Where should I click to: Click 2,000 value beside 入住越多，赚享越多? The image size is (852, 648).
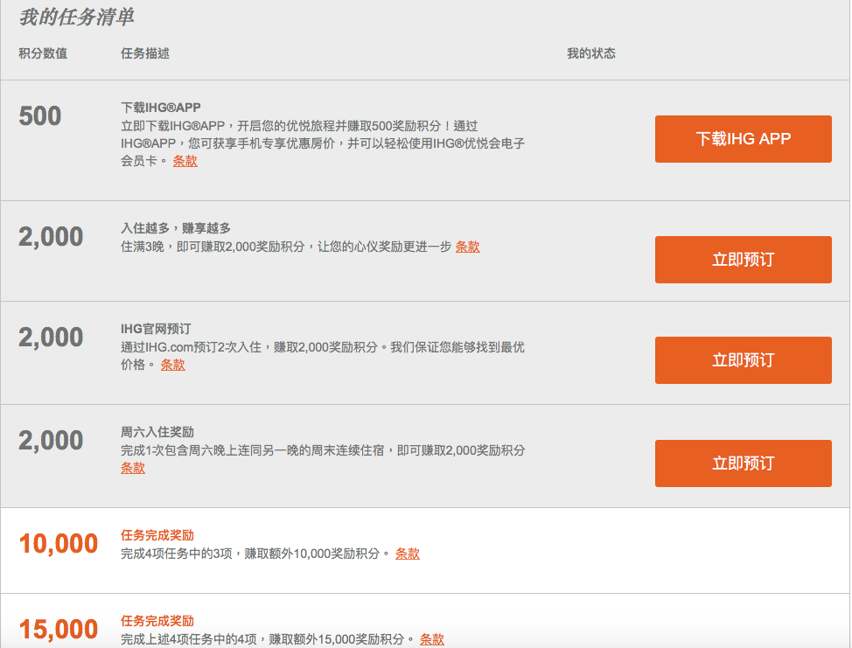coord(51,236)
